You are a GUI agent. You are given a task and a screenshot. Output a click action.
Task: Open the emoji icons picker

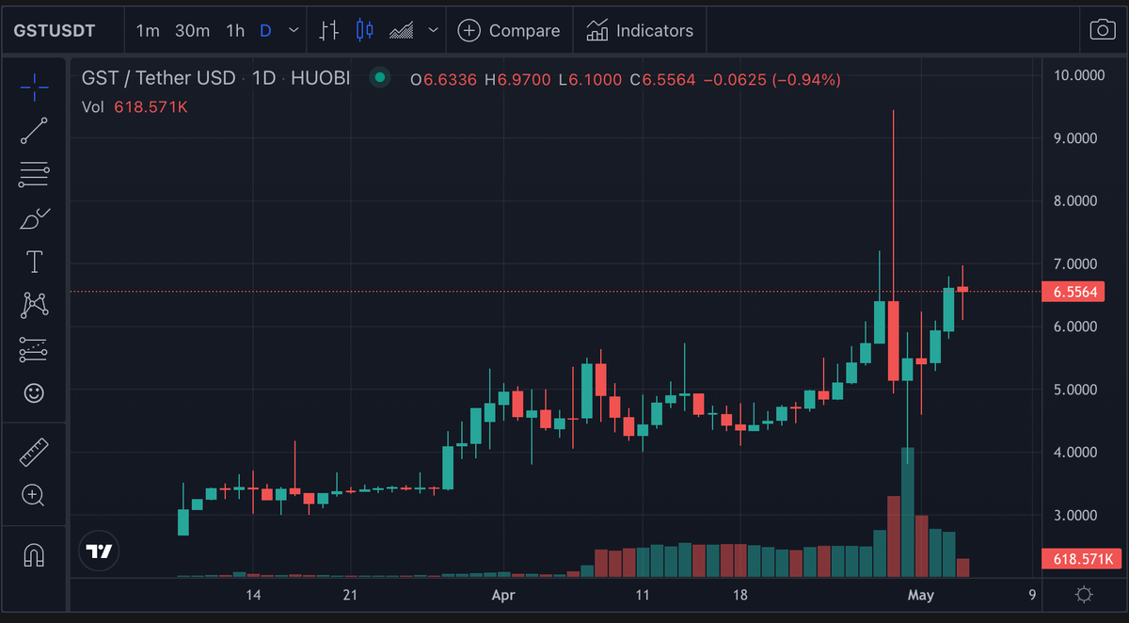[34, 392]
